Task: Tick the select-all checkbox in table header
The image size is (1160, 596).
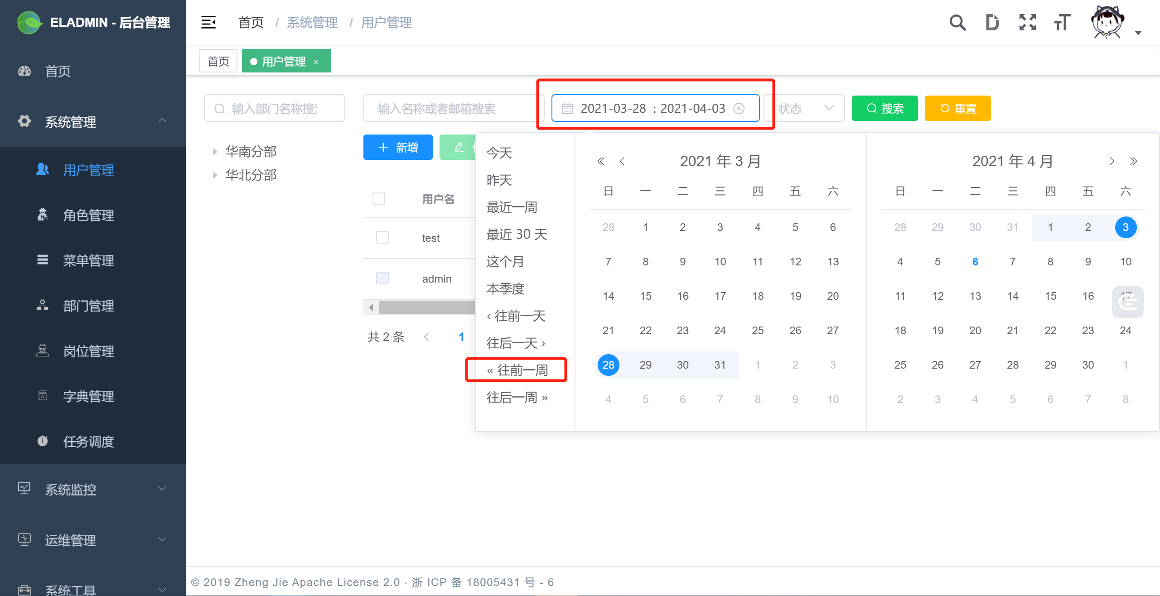Action: point(379,199)
